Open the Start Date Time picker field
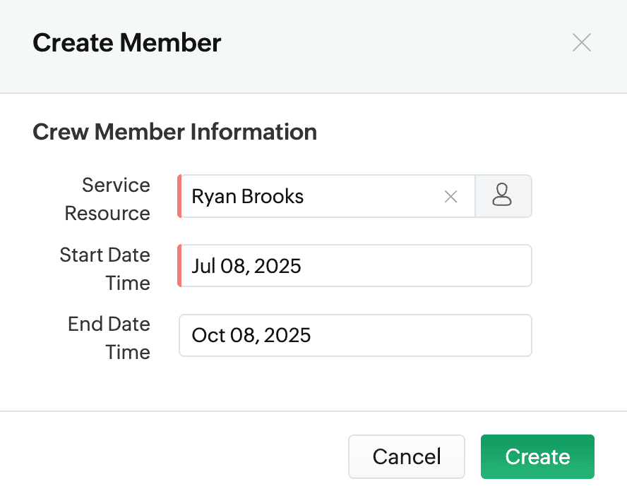This screenshot has width=627, height=498. point(355,266)
